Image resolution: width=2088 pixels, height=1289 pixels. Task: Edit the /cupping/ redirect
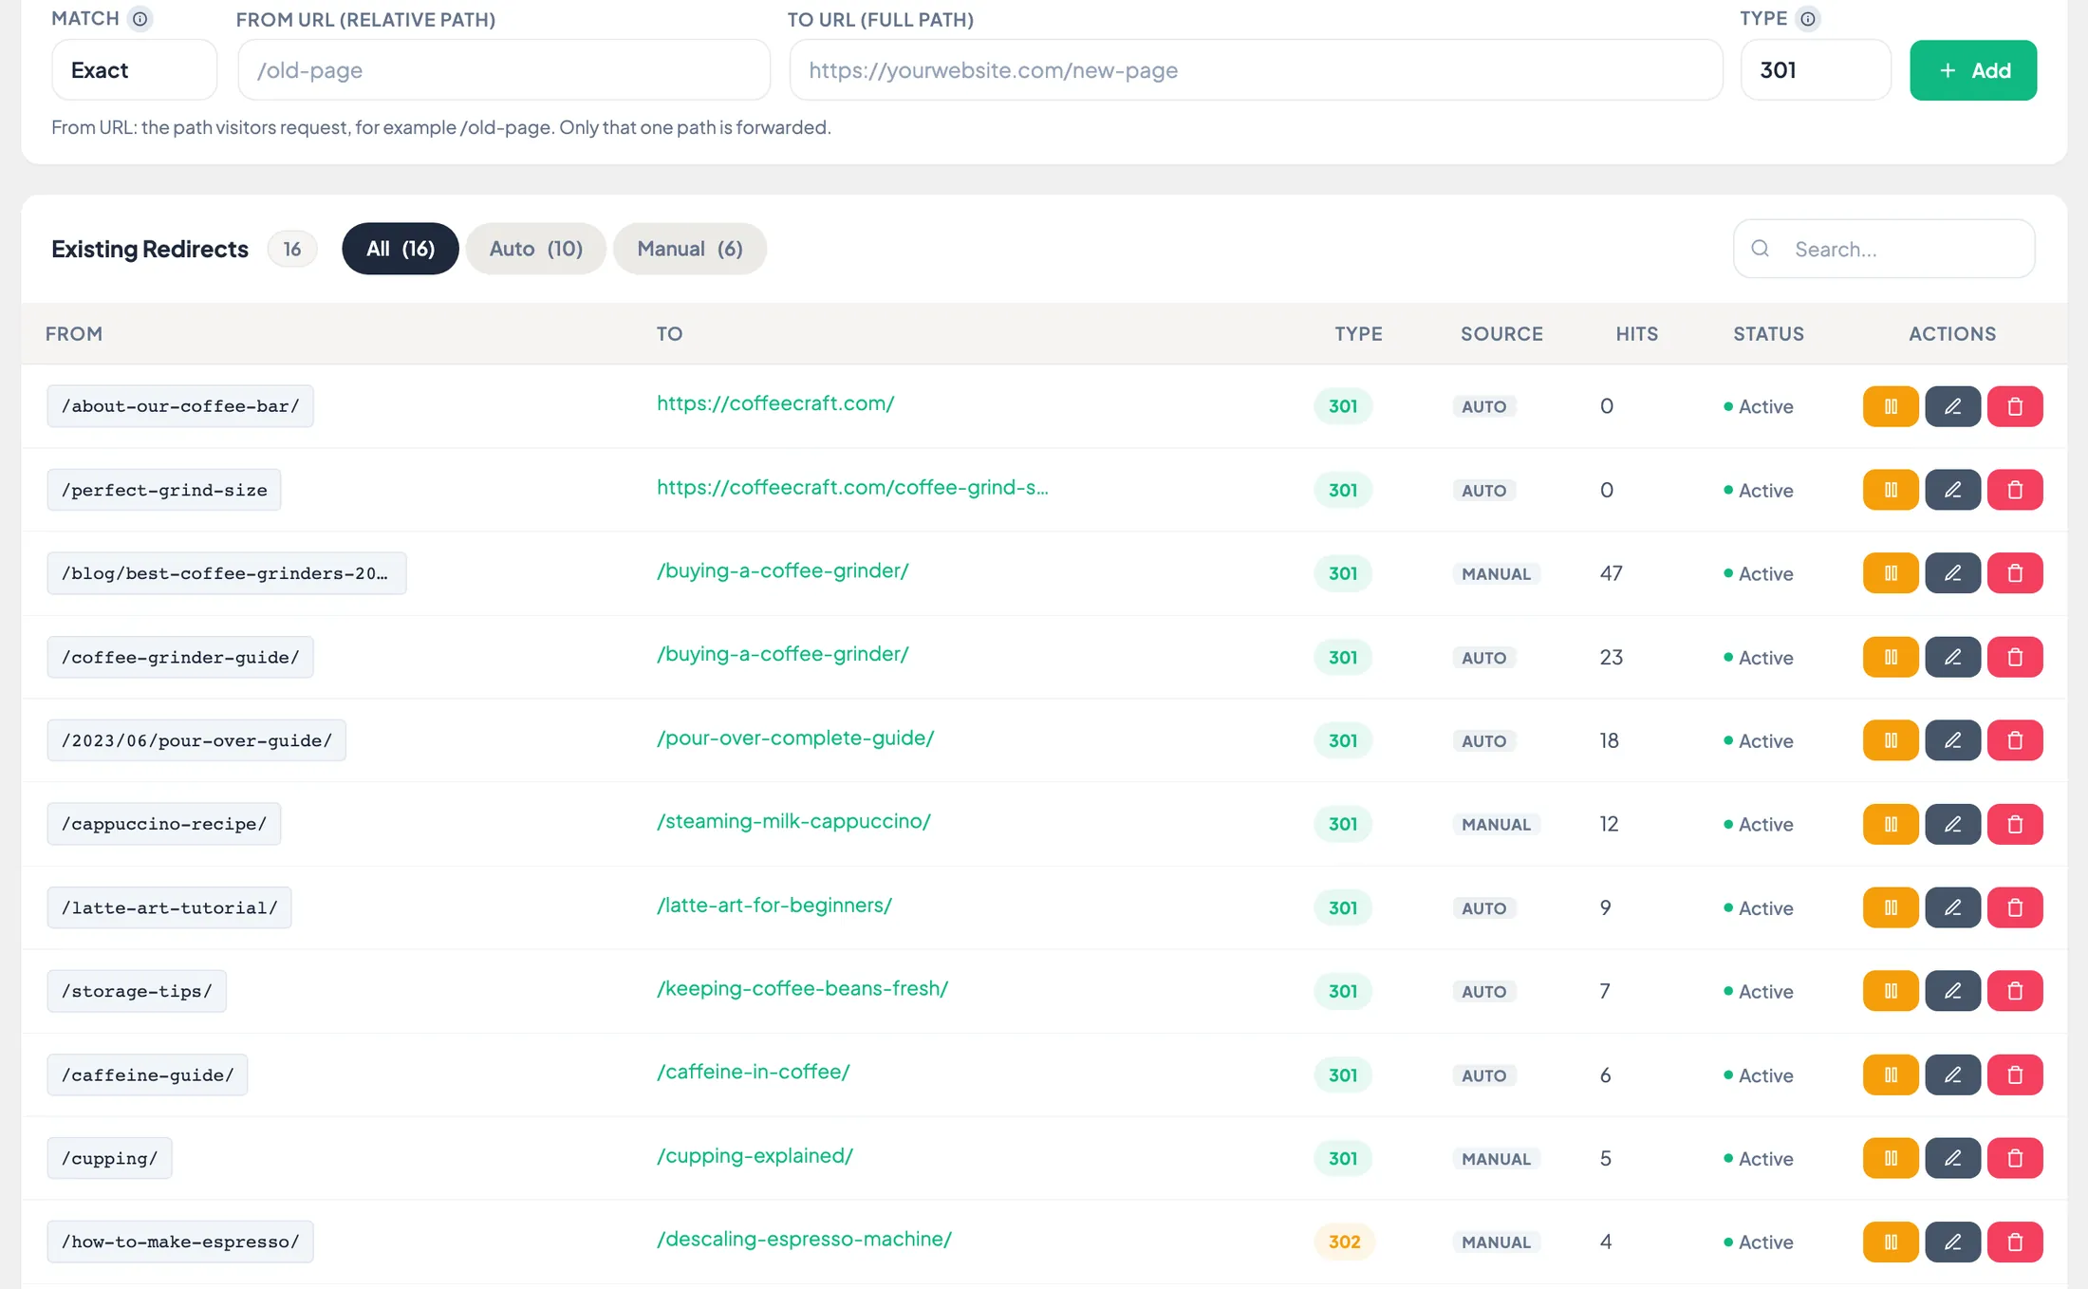1952,1158
